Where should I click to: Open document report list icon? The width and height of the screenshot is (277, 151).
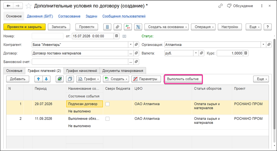click(x=107, y=27)
